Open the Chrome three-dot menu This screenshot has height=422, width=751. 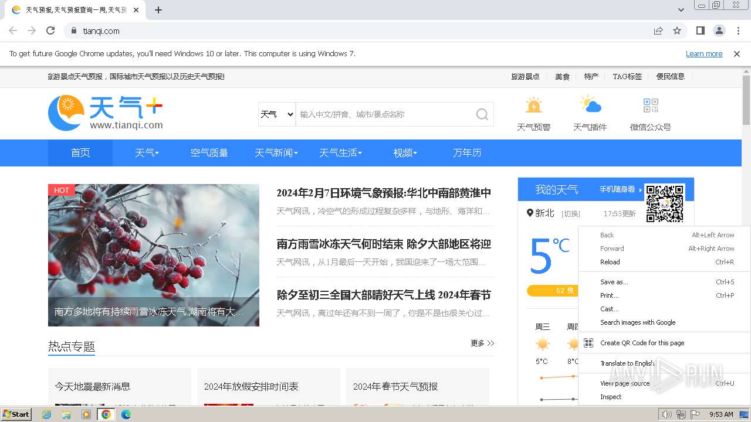(x=738, y=30)
